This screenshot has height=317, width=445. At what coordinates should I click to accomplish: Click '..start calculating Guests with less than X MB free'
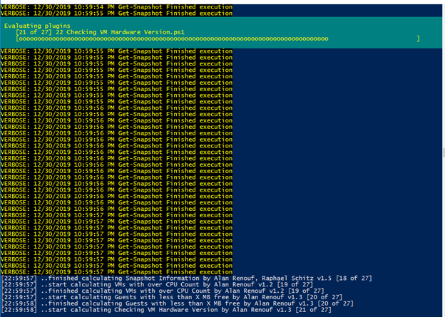(x=171, y=297)
